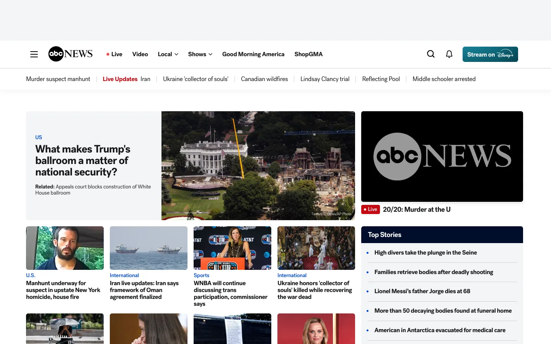Click the US category label above headline

[39, 137]
